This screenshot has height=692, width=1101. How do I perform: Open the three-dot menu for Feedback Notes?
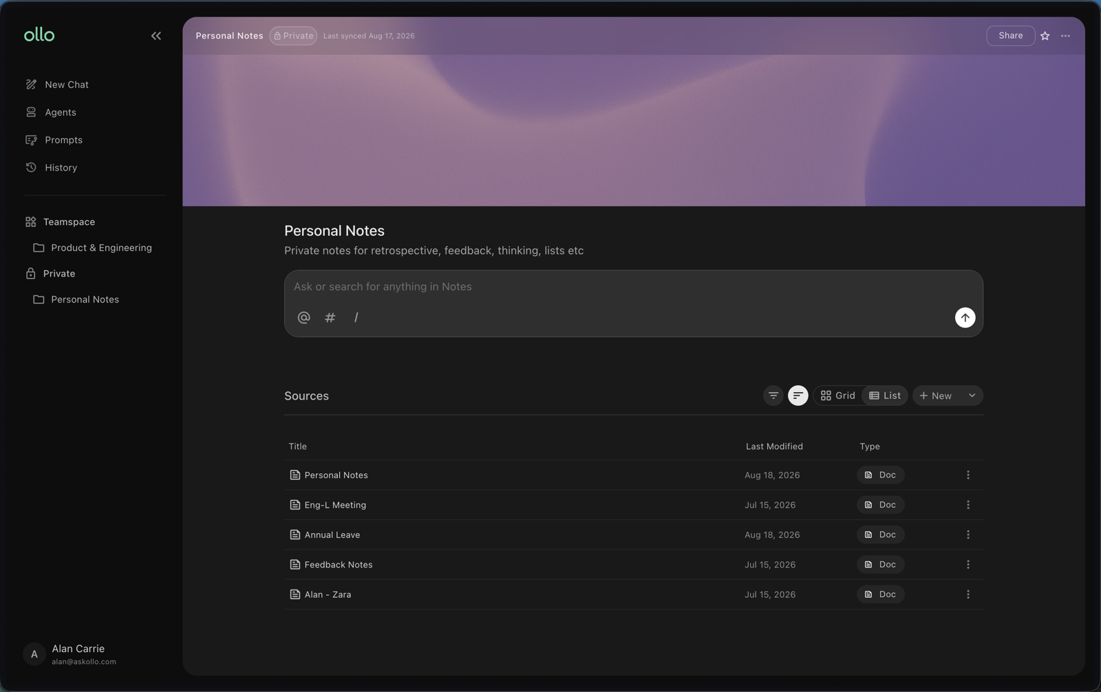click(x=968, y=565)
